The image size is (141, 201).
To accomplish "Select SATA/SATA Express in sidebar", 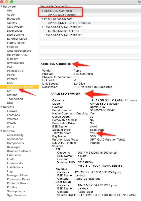I will point(20,87).
